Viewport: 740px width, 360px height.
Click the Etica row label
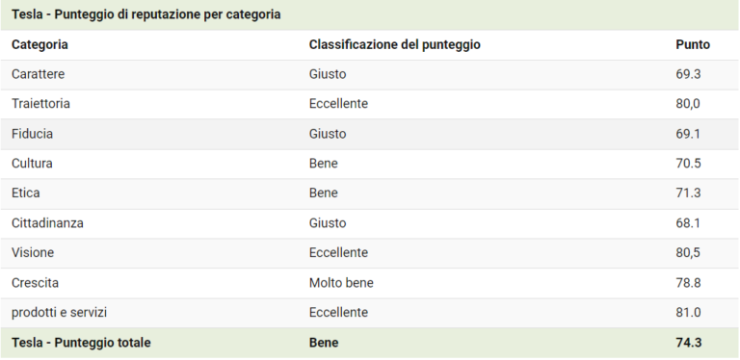25,193
